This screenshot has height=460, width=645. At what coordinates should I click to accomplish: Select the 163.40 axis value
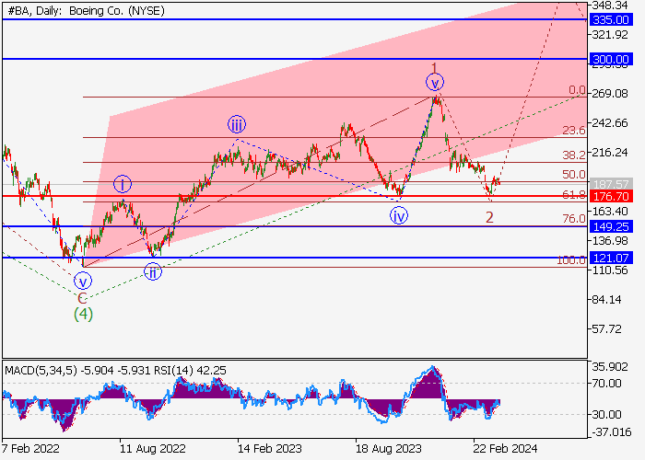(610, 211)
